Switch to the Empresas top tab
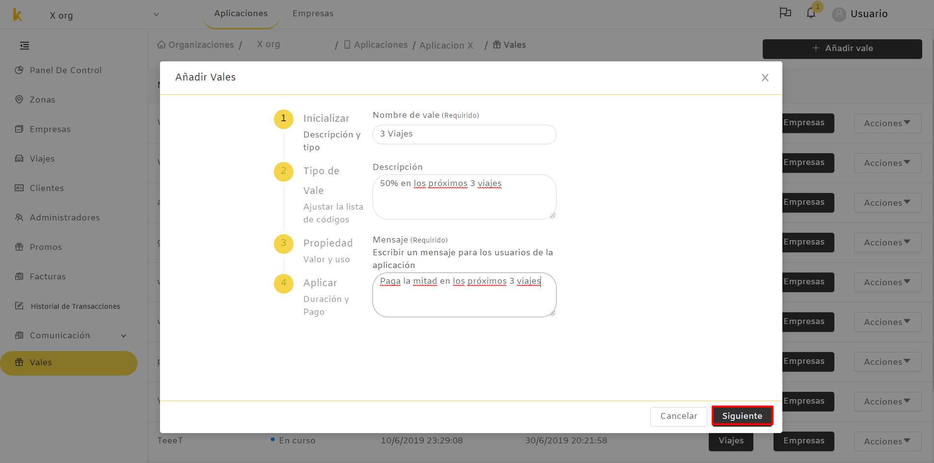The height and width of the screenshot is (463, 934). (x=313, y=14)
